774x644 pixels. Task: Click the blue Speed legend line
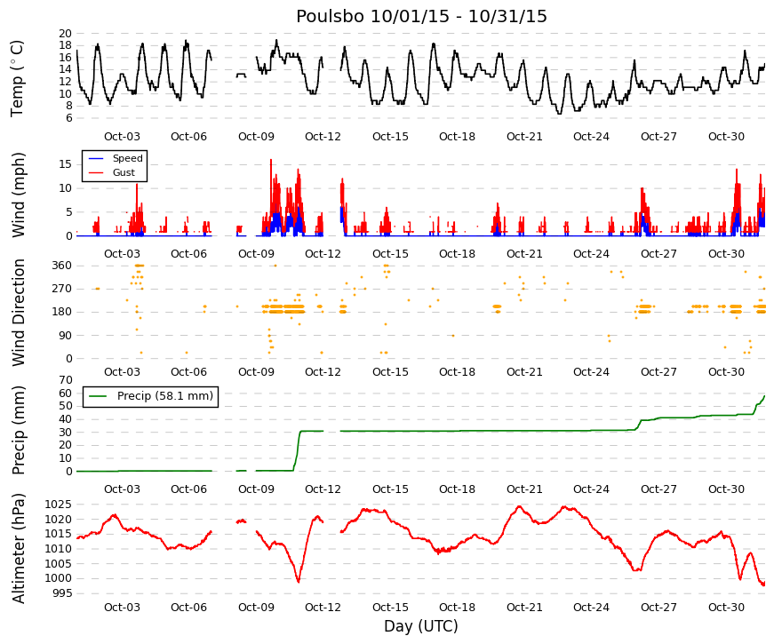pyautogui.click(x=95, y=158)
